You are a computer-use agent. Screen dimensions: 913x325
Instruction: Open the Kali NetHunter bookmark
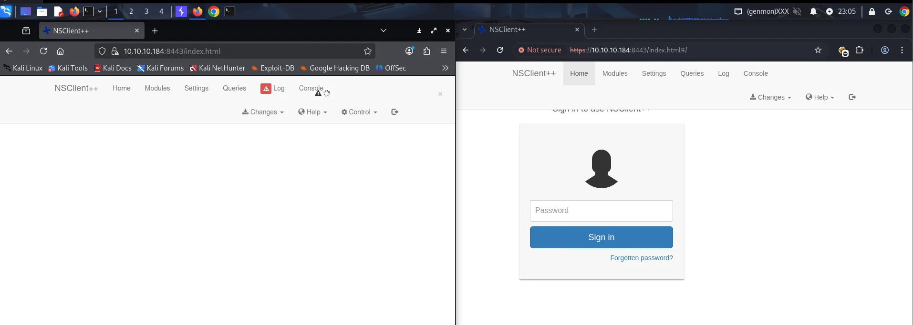pyautogui.click(x=217, y=68)
